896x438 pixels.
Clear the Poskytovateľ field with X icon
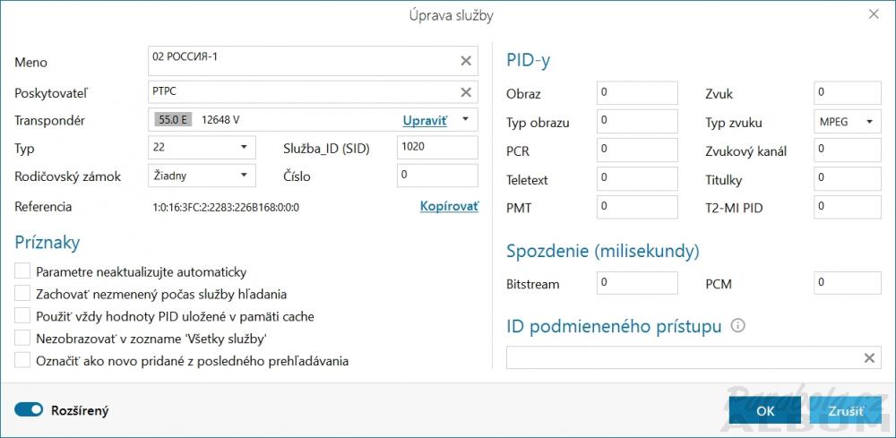click(x=466, y=92)
